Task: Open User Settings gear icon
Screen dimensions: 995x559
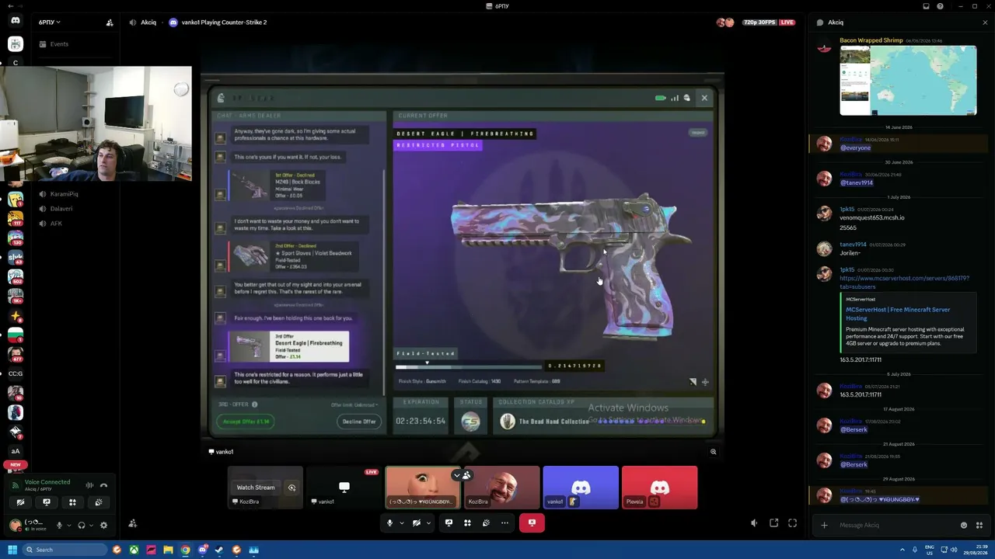Action: click(x=103, y=526)
